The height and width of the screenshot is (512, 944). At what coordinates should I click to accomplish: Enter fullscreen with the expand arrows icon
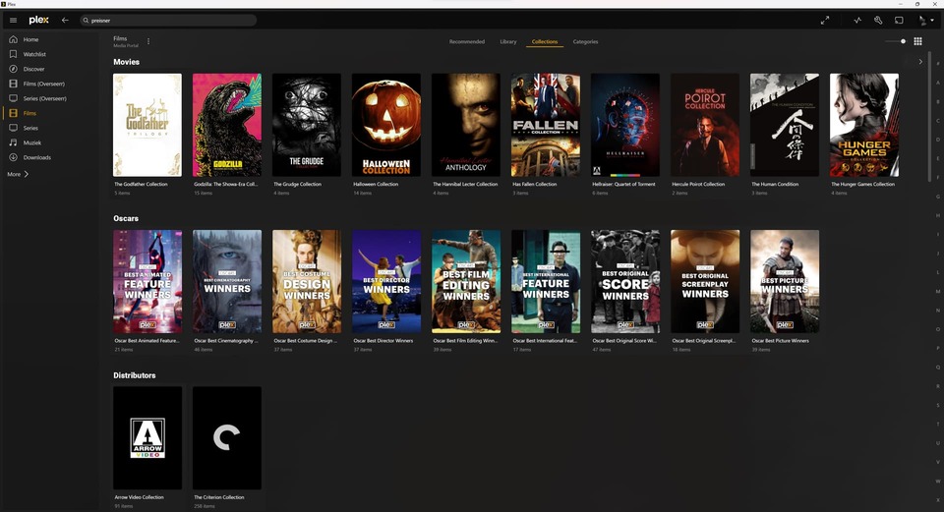point(825,20)
